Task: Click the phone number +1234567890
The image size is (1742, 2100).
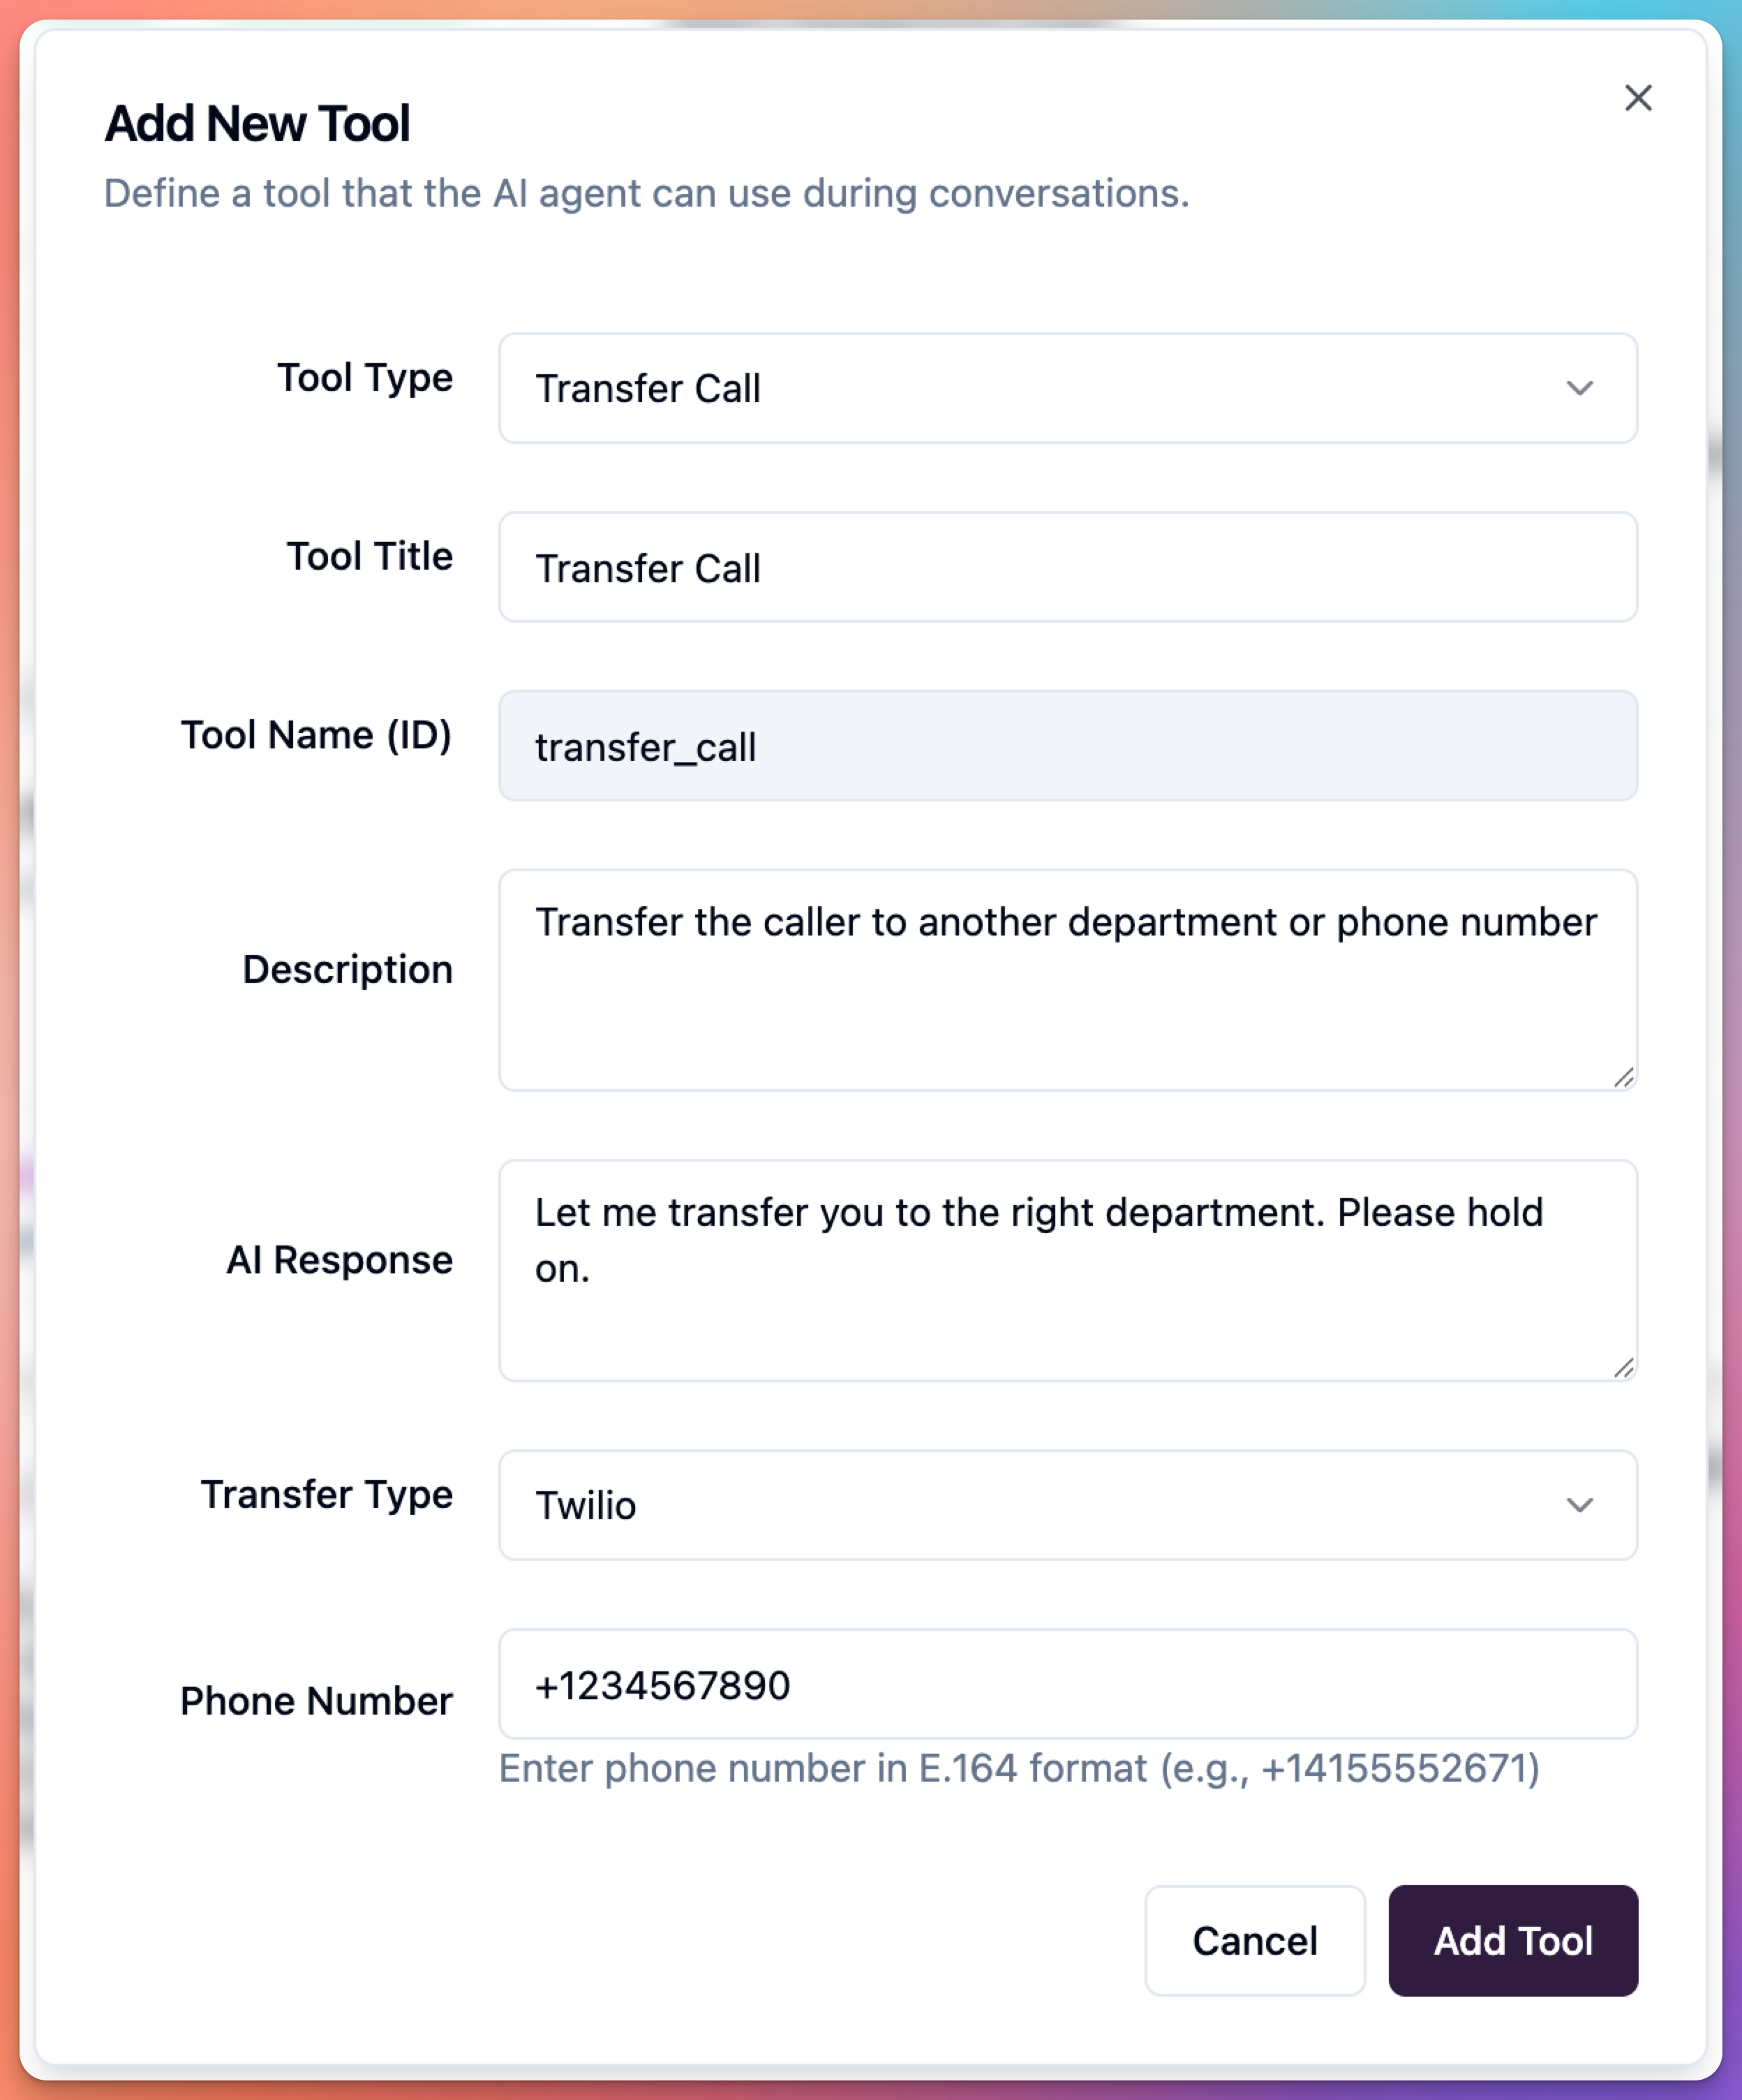Action: coord(662,1684)
